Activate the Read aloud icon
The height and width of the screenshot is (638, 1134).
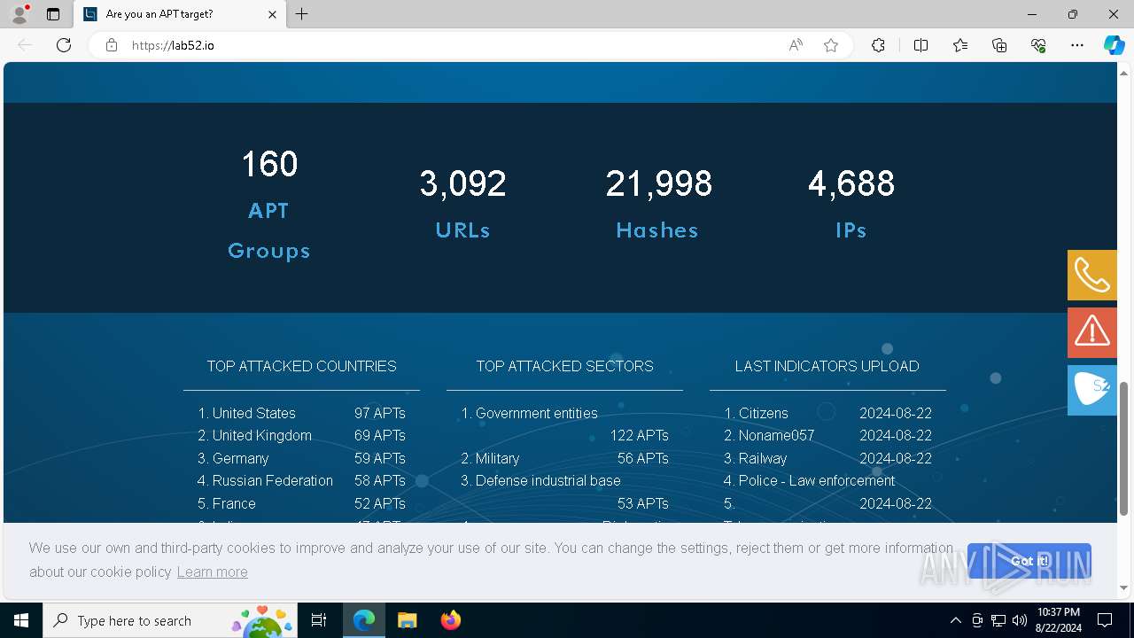pyautogui.click(x=796, y=45)
